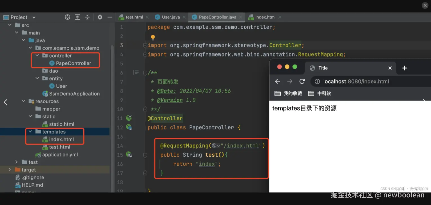431x205 pixels.
Task: Click the yellow lightbulb intention icon
Action: tap(153, 37)
